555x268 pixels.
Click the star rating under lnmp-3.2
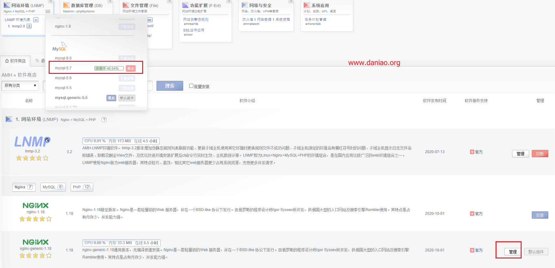32,158
